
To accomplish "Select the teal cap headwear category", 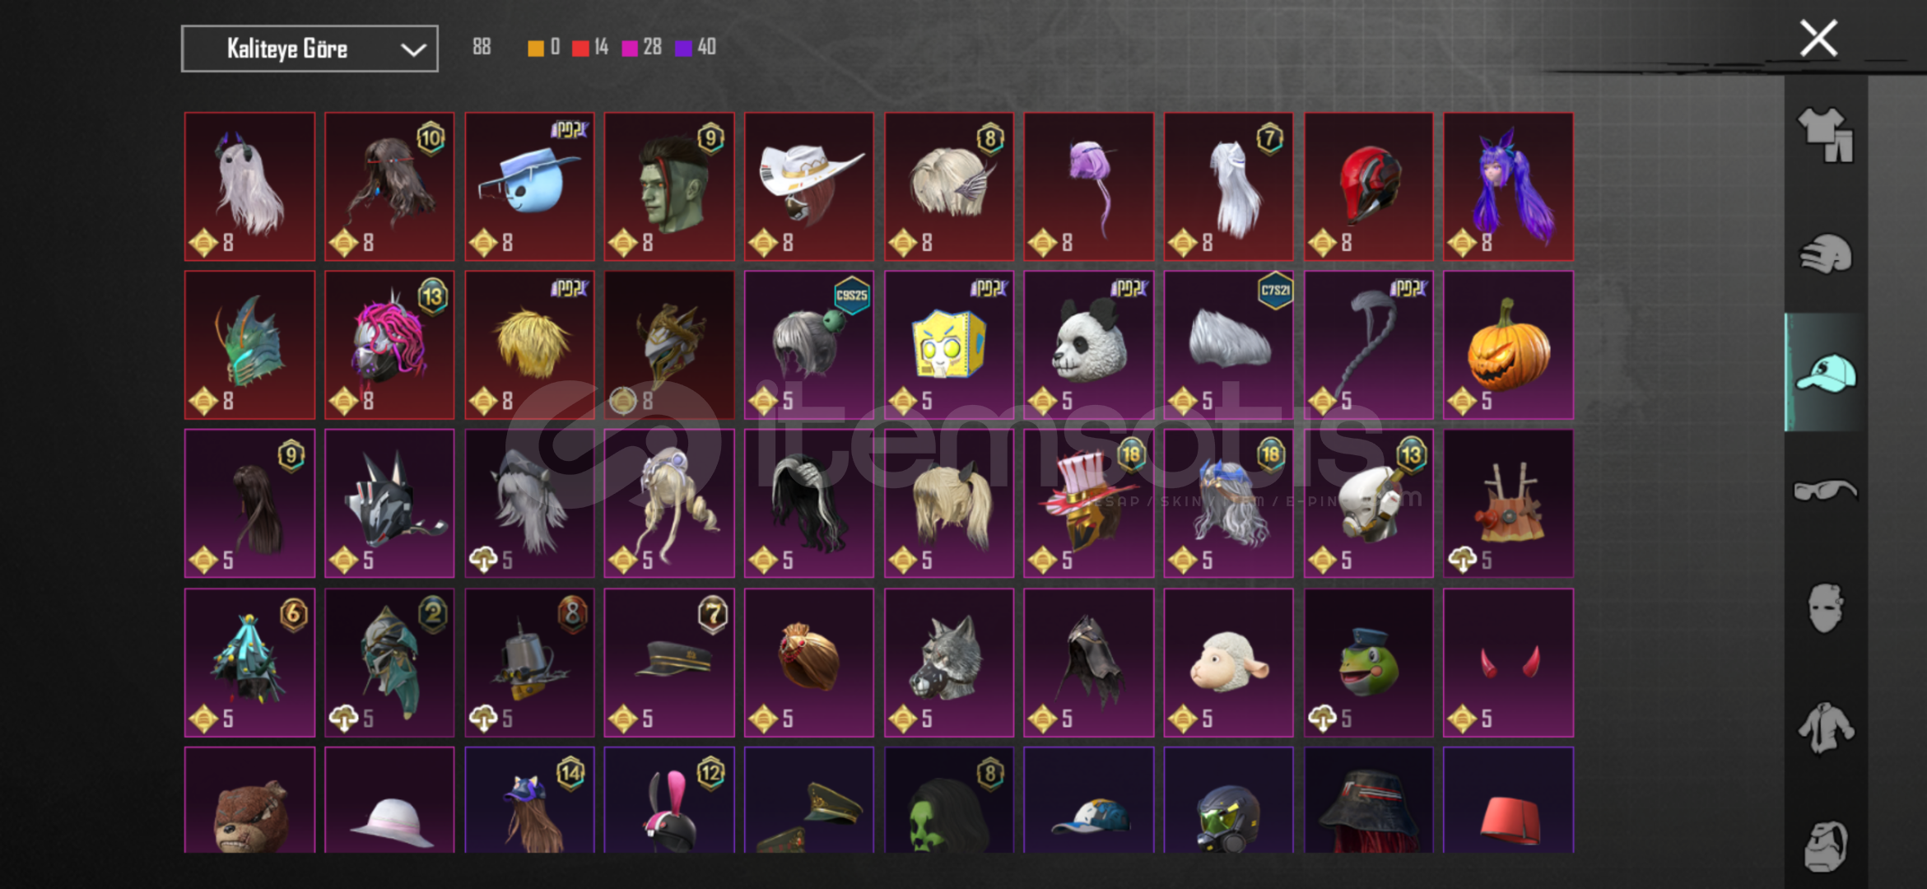I will coord(1825,373).
